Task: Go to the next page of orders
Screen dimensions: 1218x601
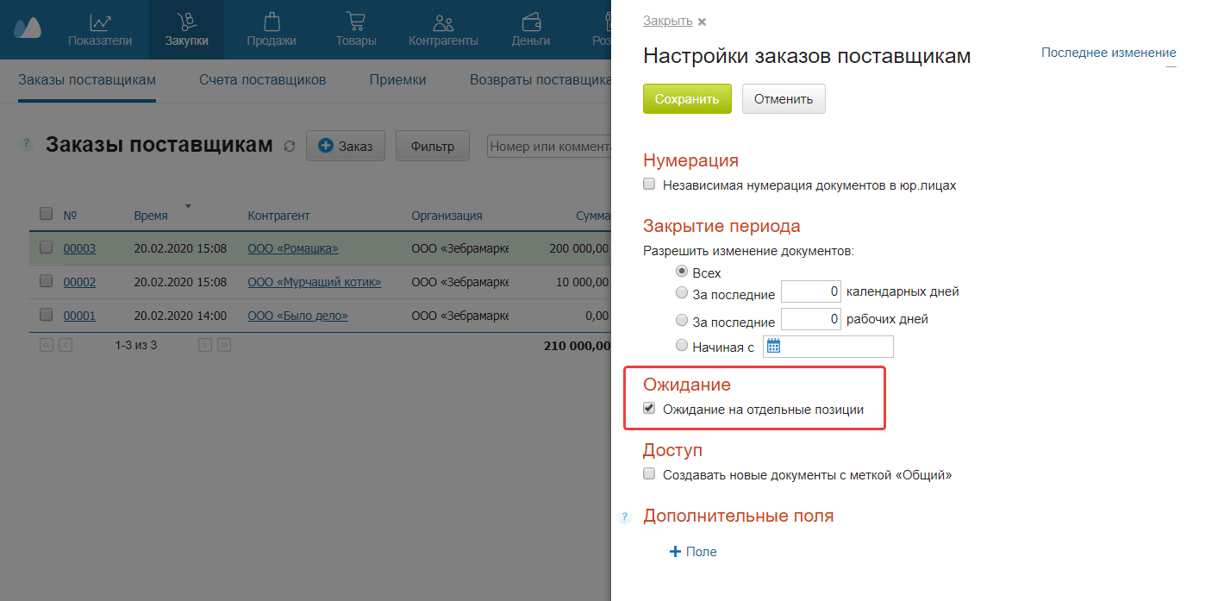Action: (204, 344)
